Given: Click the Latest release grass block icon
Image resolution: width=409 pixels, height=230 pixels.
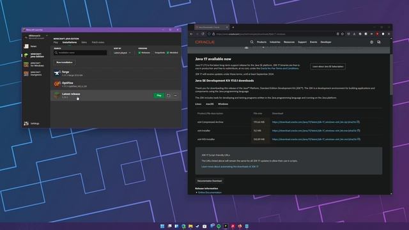Looking at the screenshot, I should coord(57,95).
